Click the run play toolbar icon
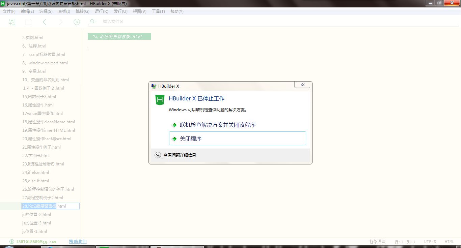 click(77, 22)
